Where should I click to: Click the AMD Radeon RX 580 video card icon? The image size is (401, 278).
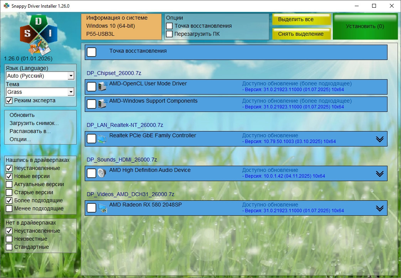pos(102,208)
